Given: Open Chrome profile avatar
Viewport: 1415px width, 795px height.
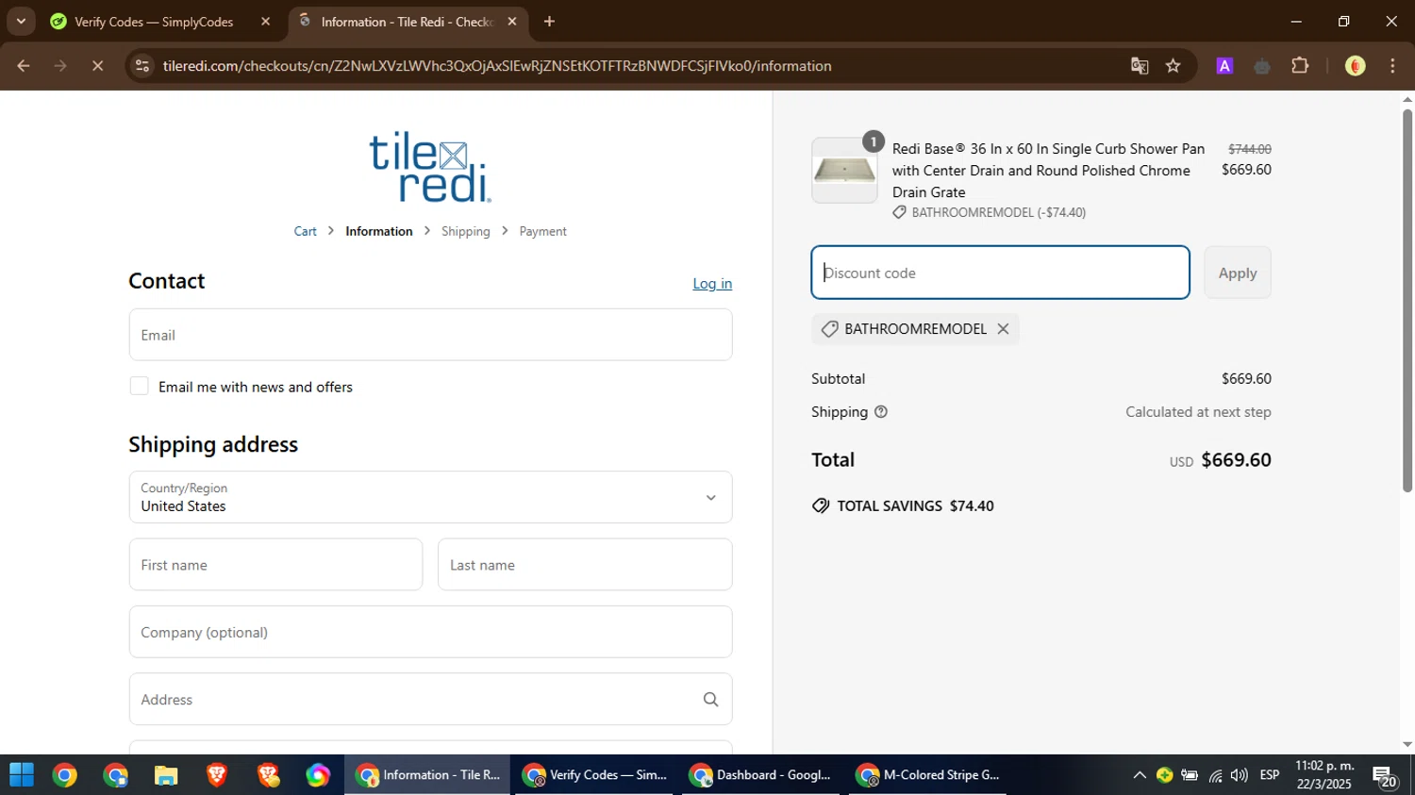Looking at the screenshot, I should (x=1356, y=66).
